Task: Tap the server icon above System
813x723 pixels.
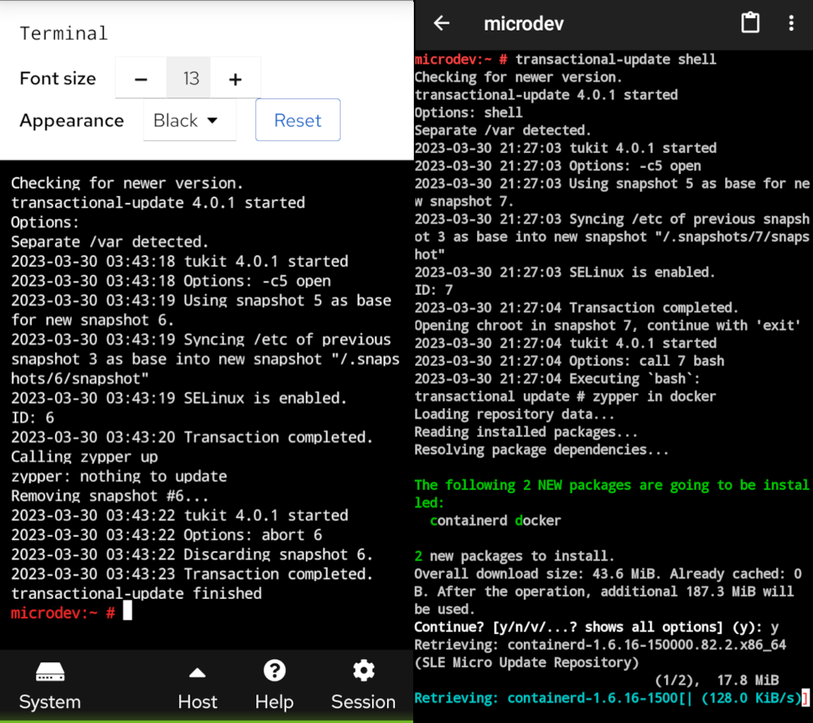Action: click(49, 672)
